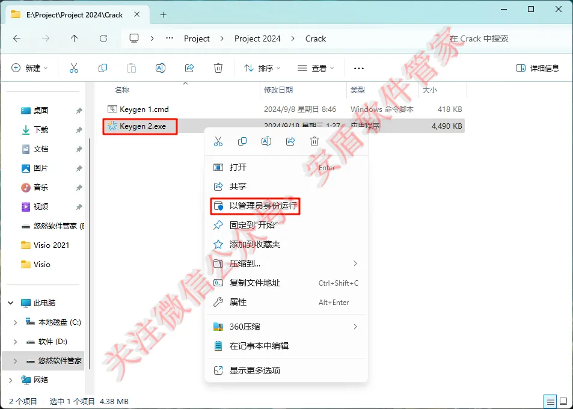Click the Rename icon in the context menu
Screen dimensions: 573x409
coord(266,141)
